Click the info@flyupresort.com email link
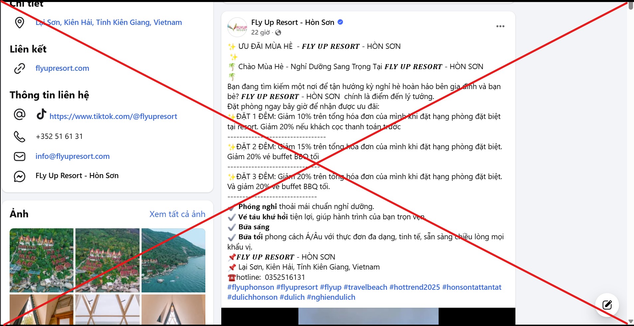Screen dimensions: 634x326 pyautogui.click(x=72, y=156)
